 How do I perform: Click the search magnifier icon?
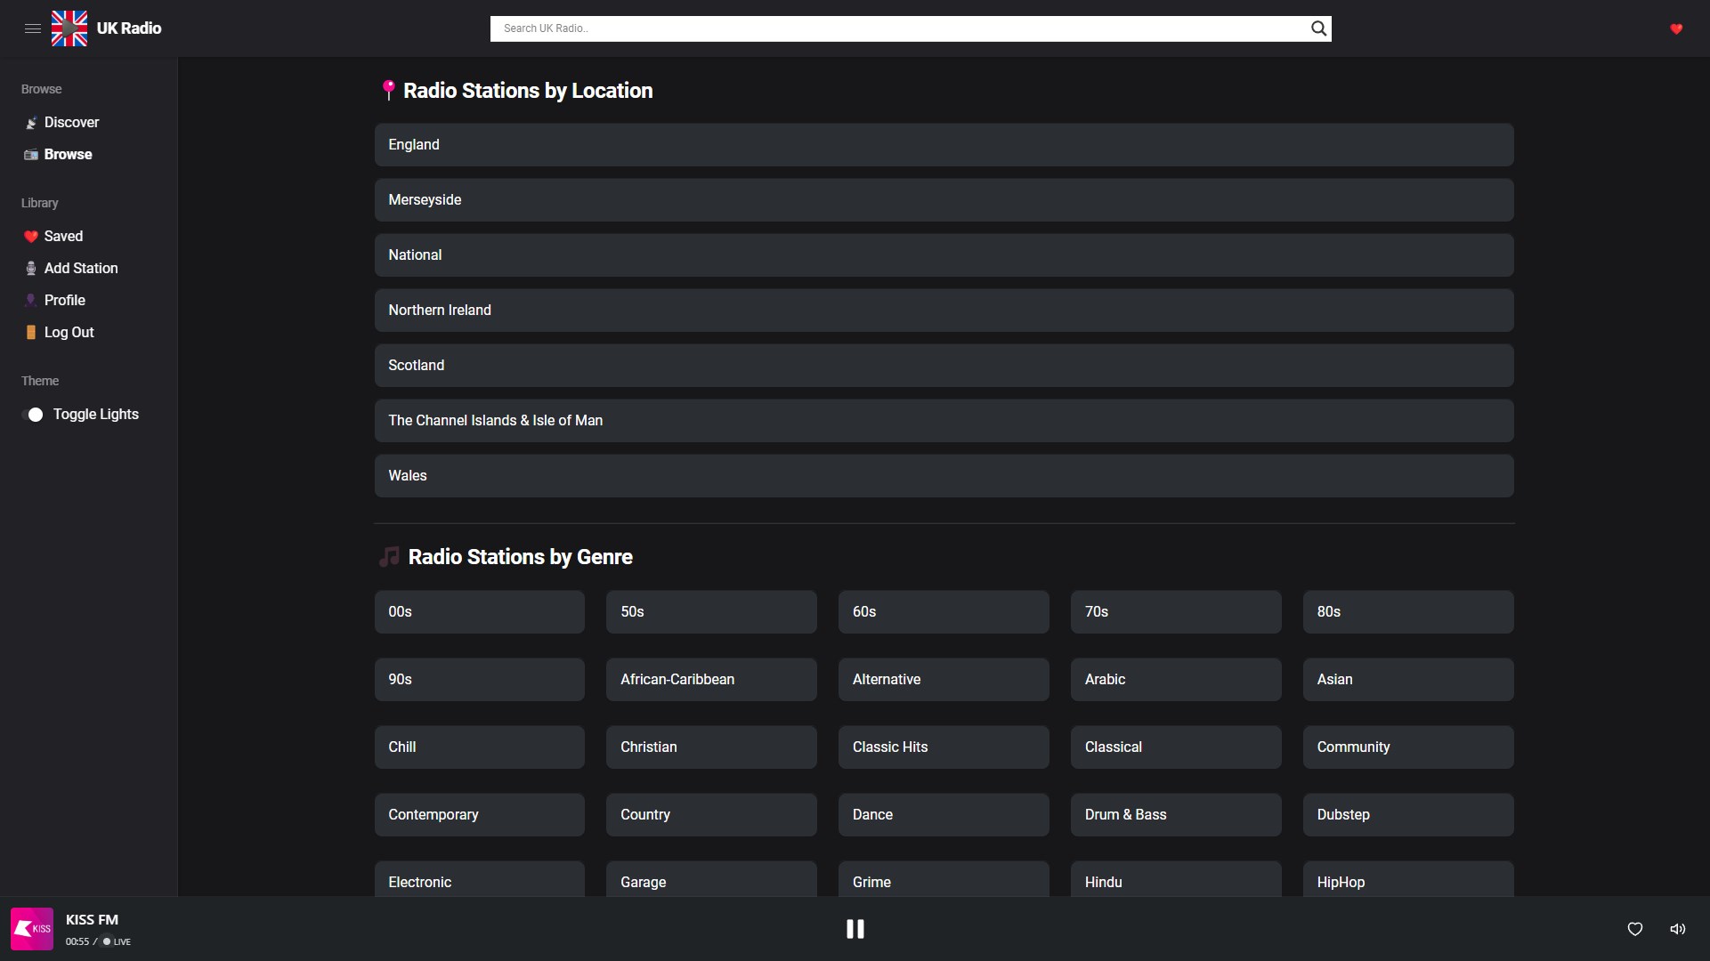pos(1318,28)
